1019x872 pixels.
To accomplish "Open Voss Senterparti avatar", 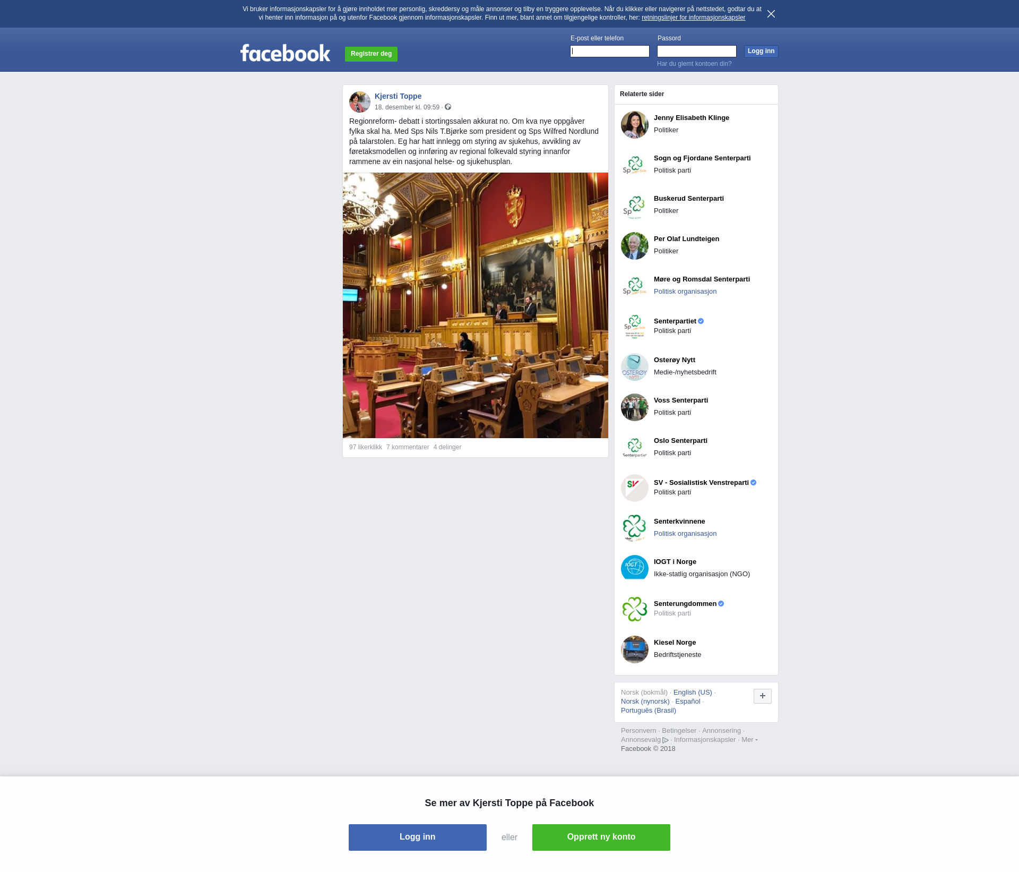I will [x=635, y=407].
